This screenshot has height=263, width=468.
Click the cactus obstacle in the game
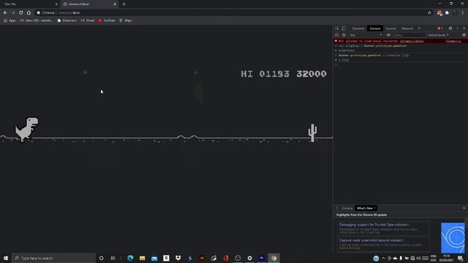click(x=312, y=133)
